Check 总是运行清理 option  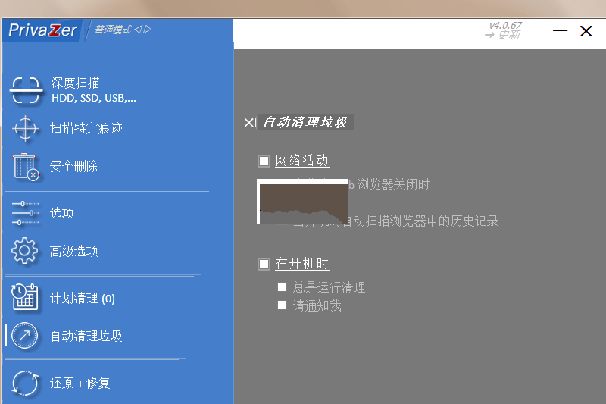pos(282,287)
